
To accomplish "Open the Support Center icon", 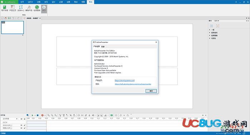I will coord(21,8).
